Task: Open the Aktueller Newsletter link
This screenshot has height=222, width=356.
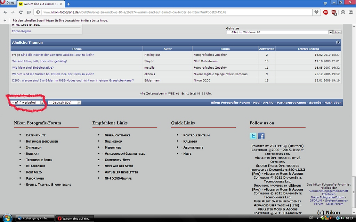Action: tap(121, 172)
